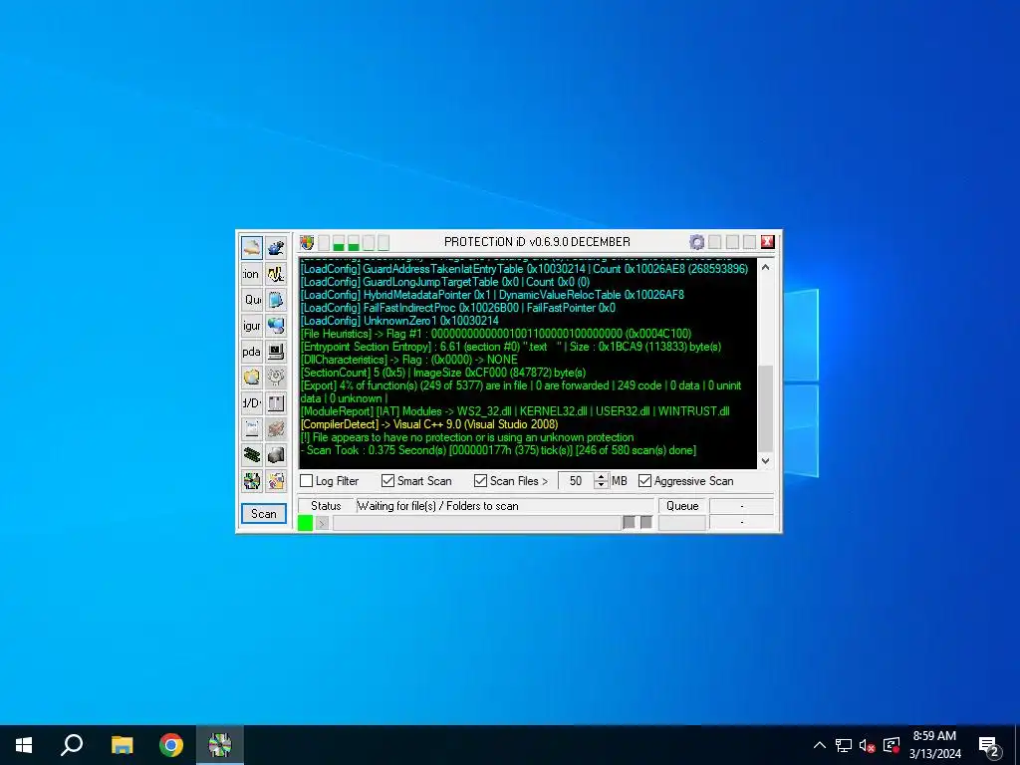This screenshot has width=1020, height=765.
Task: Open settings via the gear icon
Action: coord(696,243)
